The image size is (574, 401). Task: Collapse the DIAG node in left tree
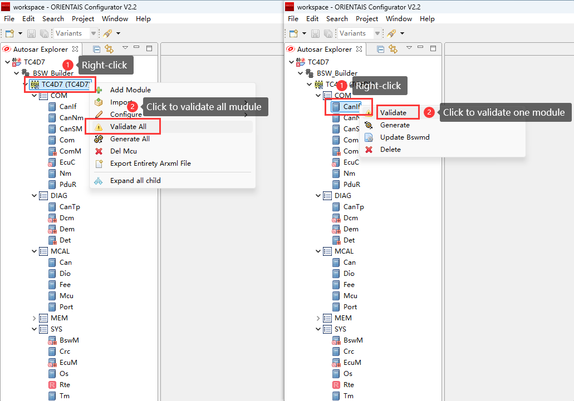click(x=35, y=196)
